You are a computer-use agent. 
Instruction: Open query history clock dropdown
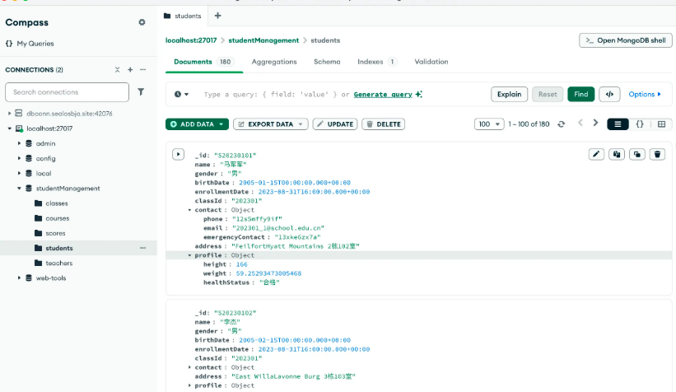coord(181,95)
